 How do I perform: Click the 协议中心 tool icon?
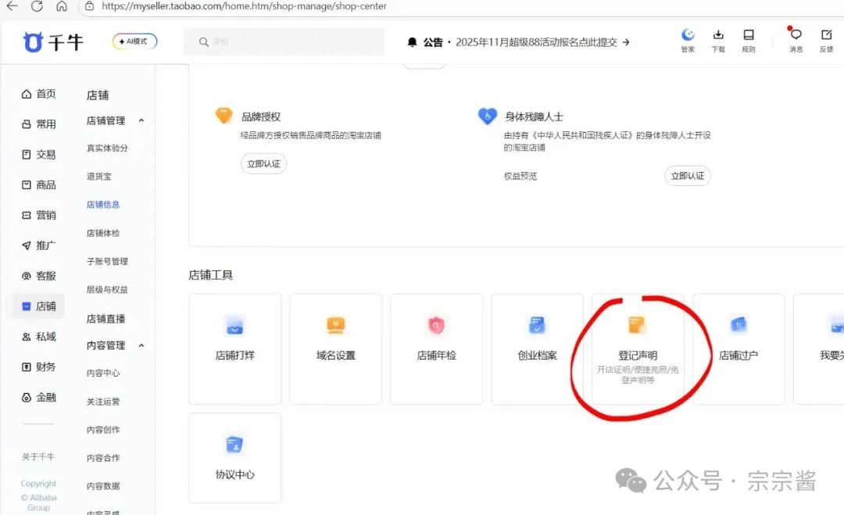click(x=234, y=445)
